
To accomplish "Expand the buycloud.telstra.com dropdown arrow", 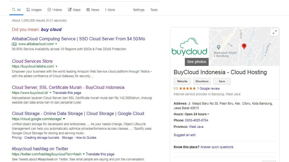I will [57, 66].
